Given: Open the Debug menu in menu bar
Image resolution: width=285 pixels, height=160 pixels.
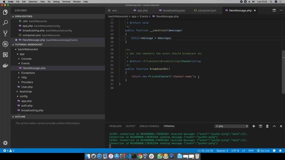Looking at the screenshot, I should 56,2.
